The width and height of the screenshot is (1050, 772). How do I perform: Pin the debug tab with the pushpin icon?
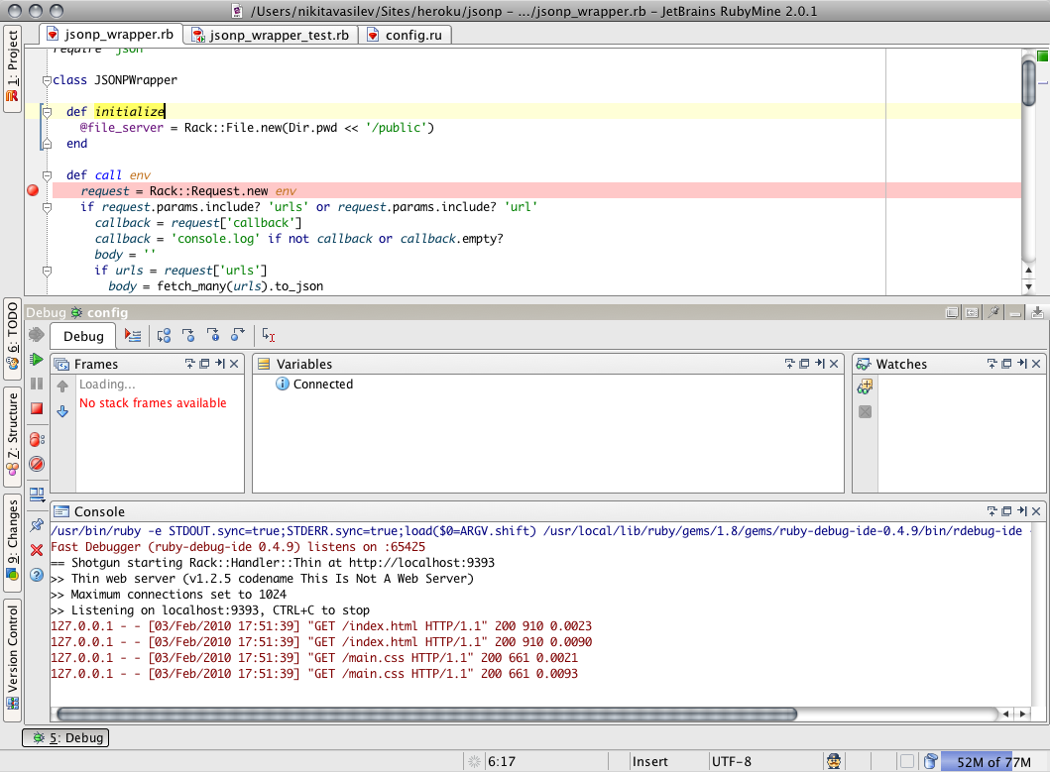tap(37, 525)
